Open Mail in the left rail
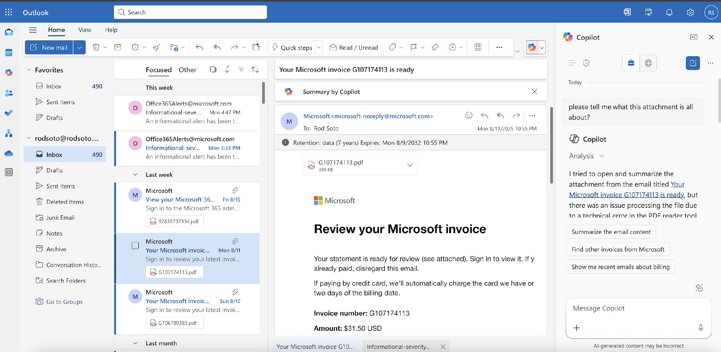The width and height of the screenshot is (721, 352). click(x=9, y=32)
